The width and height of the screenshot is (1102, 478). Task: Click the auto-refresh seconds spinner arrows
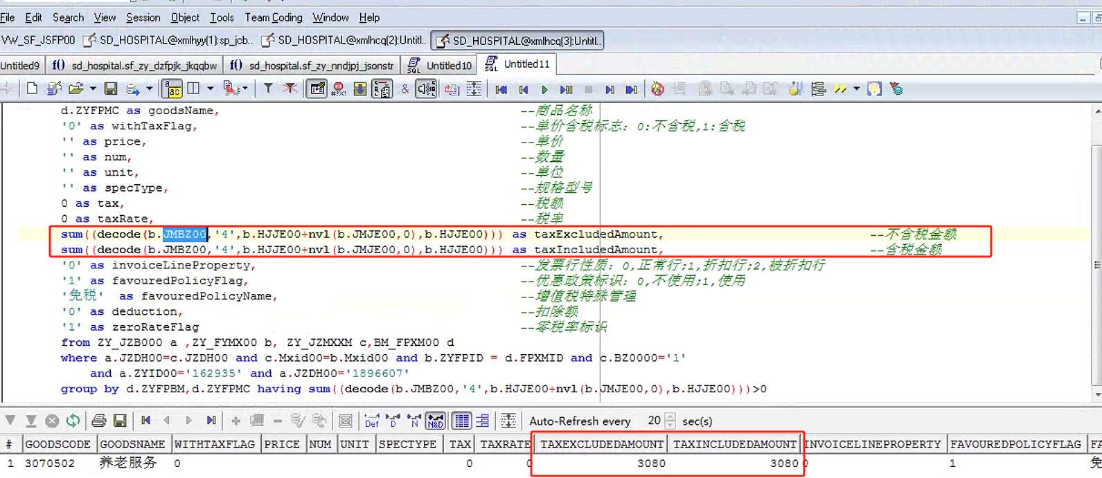tap(670, 421)
